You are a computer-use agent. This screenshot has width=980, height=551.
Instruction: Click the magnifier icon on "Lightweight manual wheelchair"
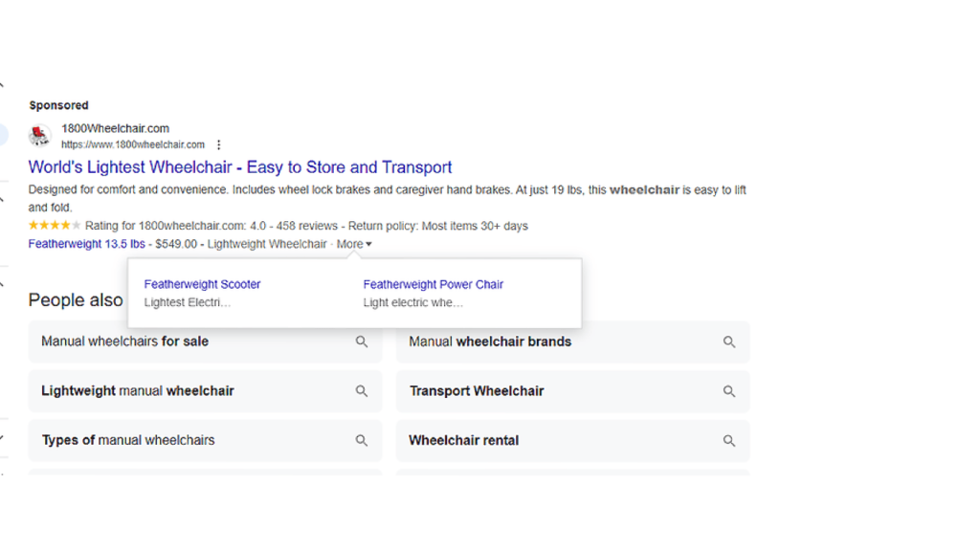coord(362,391)
